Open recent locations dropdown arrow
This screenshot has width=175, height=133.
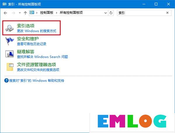(20, 13)
